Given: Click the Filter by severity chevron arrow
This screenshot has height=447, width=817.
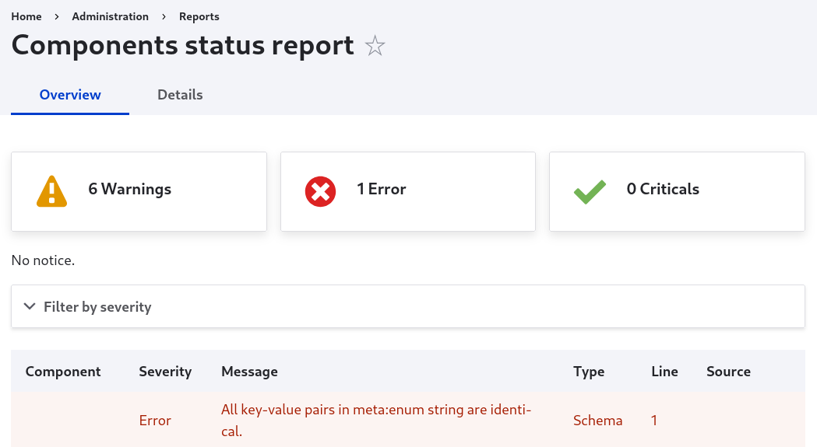Looking at the screenshot, I should coord(30,306).
